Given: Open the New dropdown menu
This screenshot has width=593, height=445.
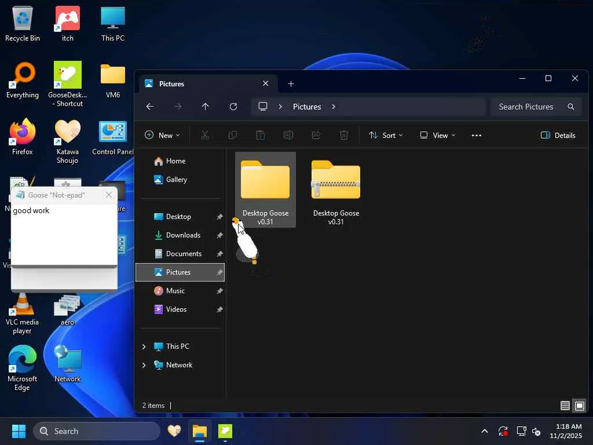Looking at the screenshot, I should click(163, 135).
